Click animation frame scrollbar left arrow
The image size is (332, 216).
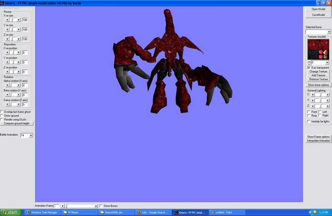tap(63, 206)
